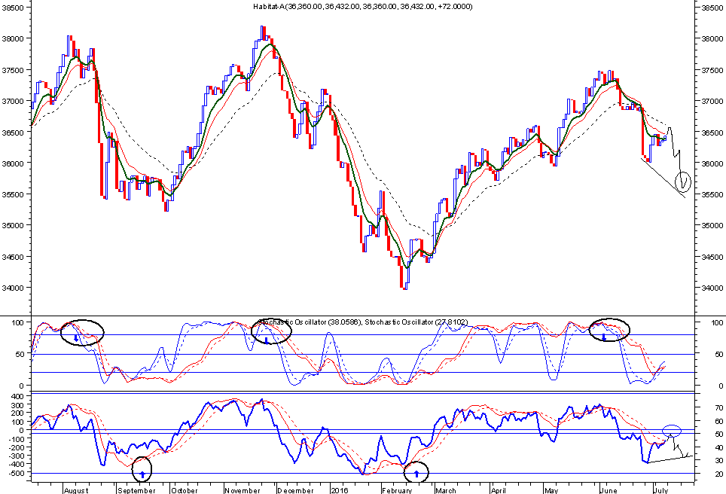Select -300 on the bottom indicator scale
Screen dimensions: 726x494
(16, 456)
